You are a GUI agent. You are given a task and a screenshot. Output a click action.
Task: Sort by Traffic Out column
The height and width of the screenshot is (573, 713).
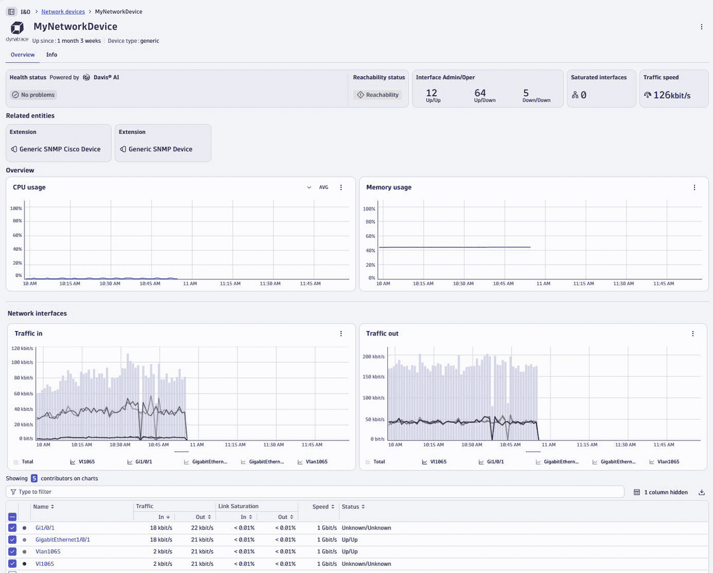(x=204, y=517)
